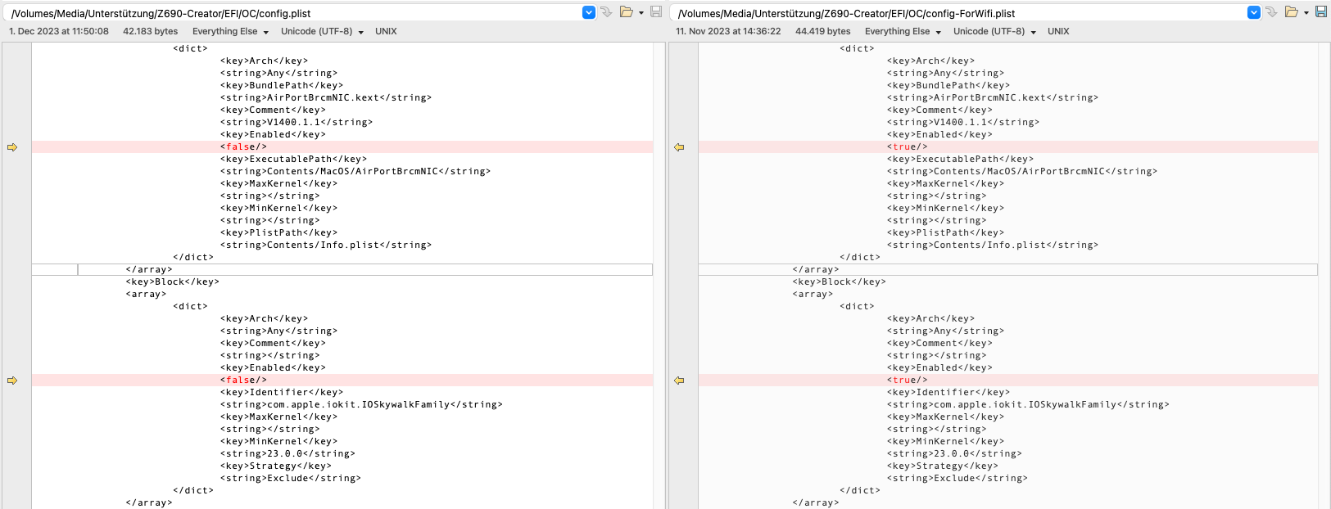Copy IOSkywalkFamily true value to left pane
Viewport: 1331px width, 509px height.
[679, 381]
